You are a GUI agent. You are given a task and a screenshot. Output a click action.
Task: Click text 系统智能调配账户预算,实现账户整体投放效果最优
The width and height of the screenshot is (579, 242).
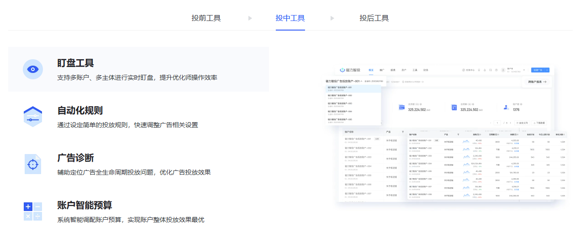pyautogui.click(x=131, y=220)
